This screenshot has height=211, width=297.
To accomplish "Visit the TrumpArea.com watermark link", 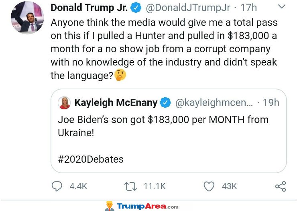I will [147, 206].
